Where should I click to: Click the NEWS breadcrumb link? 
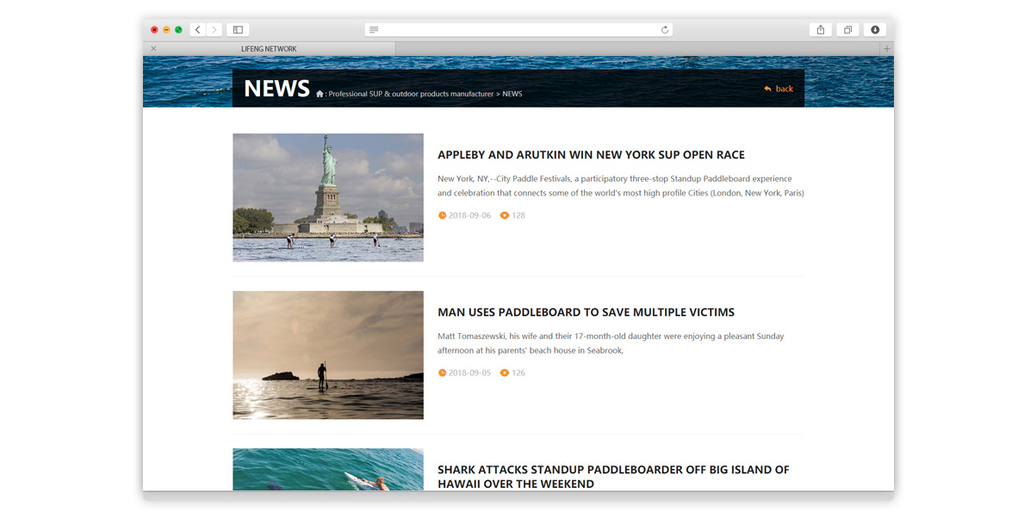tap(512, 94)
